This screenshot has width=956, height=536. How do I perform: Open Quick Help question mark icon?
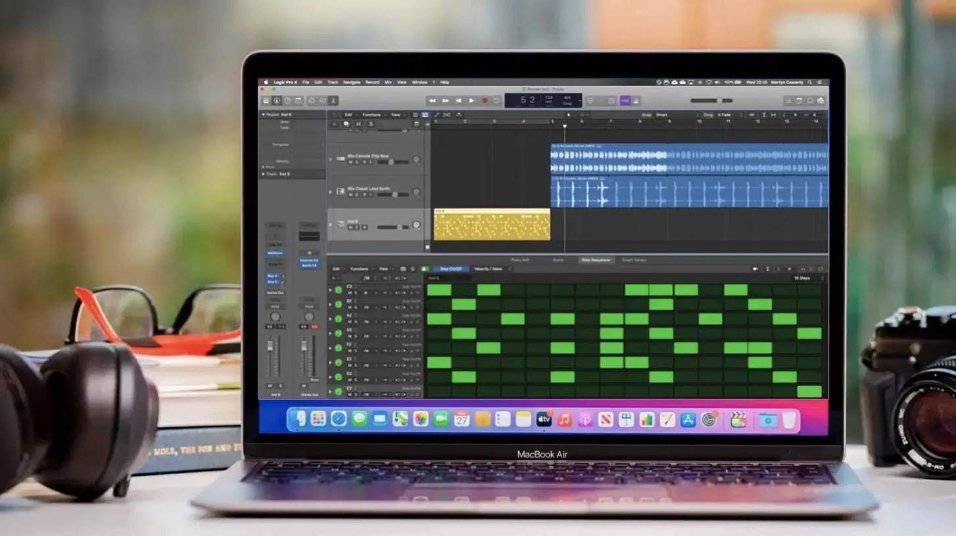tap(287, 100)
